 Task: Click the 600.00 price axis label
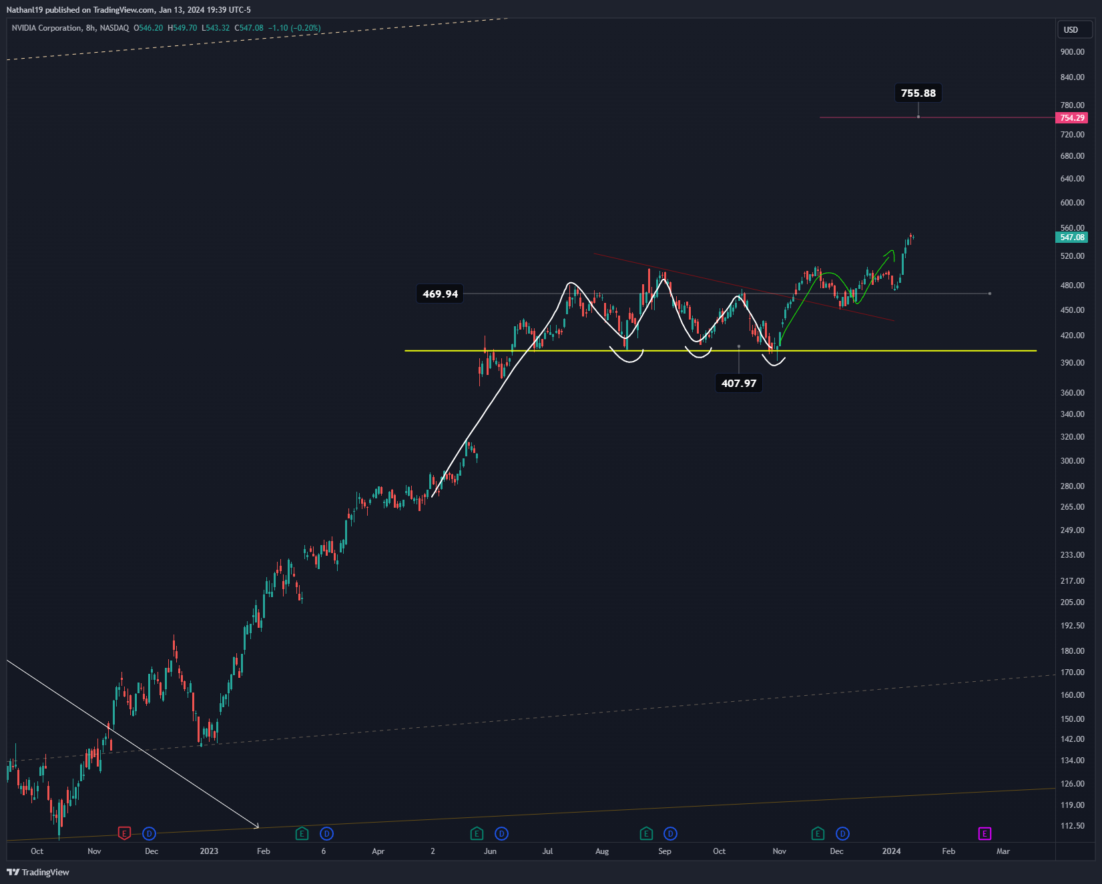1073,203
